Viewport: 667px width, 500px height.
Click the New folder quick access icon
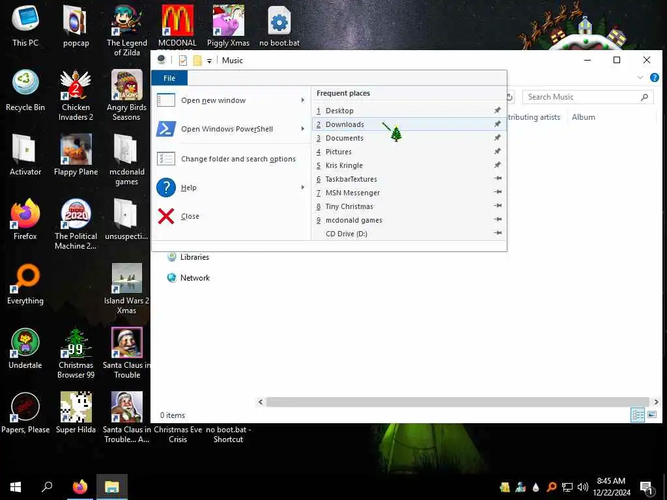[x=197, y=61]
